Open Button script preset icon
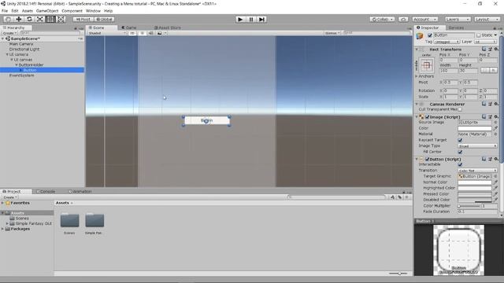 (490, 159)
